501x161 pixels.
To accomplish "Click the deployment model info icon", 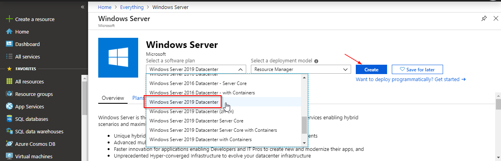I will click(x=316, y=61).
